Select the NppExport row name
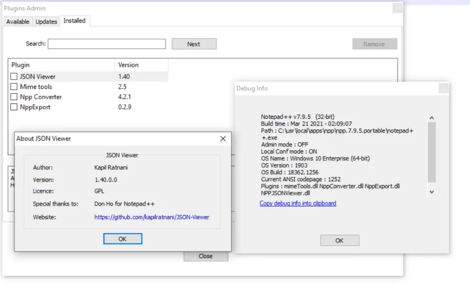 [35, 107]
